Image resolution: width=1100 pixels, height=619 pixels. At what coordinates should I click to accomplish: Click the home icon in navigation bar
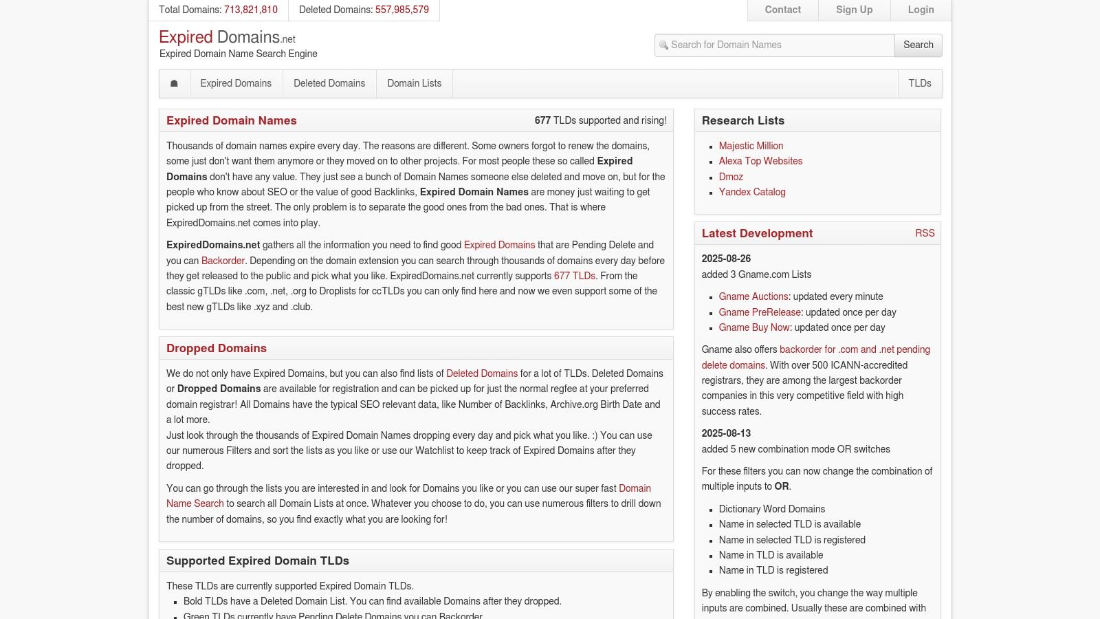pos(174,83)
